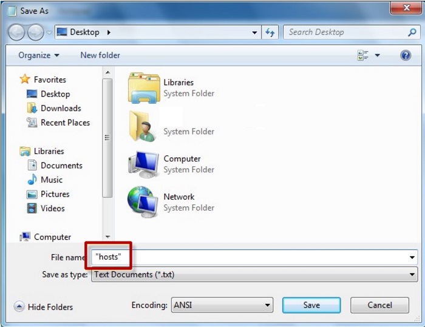Click the Forward navigation arrow button

(35, 32)
